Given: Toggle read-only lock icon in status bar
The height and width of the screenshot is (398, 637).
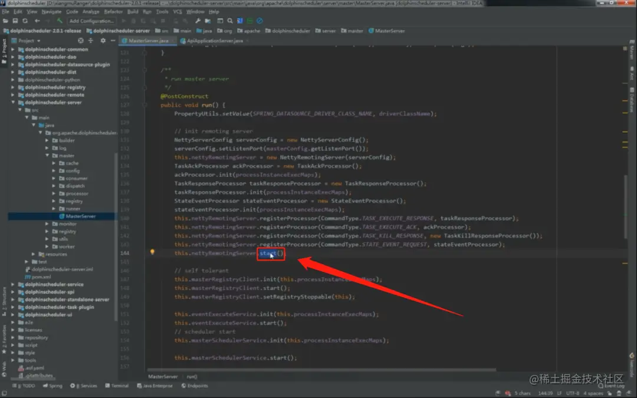Looking at the screenshot, I should pyautogui.click(x=609, y=393).
